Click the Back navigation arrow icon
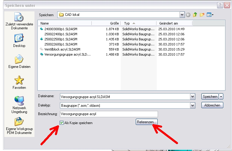This screenshot has width=232, height=151. click(188, 15)
